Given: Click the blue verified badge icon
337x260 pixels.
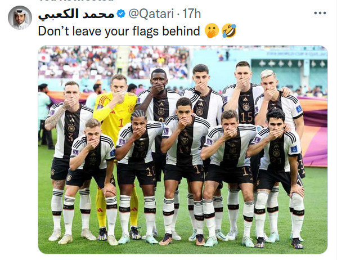Looking at the screenshot, I should coord(121,14).
